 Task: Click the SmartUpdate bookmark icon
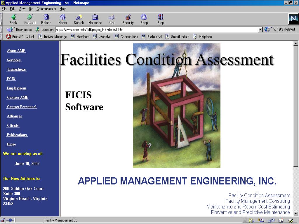point(167,36)
